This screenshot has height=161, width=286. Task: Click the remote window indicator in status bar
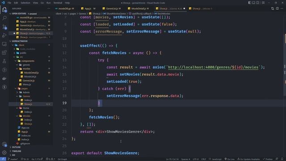pos(3,159)
